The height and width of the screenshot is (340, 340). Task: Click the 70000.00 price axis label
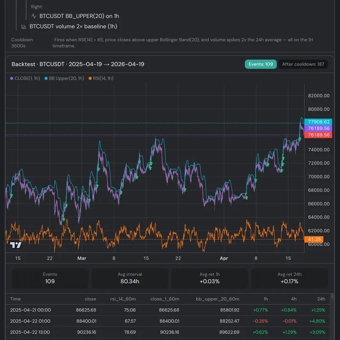[x=318, y=177]
